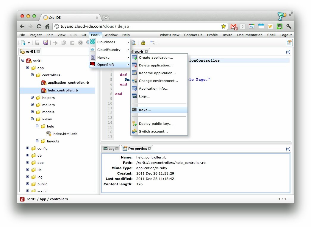Open new browser tab
The width and height of the screenshot is (311, 227).
pos(106,18)
